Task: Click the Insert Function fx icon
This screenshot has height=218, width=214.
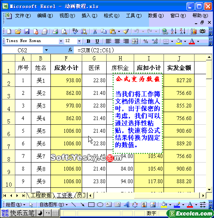Action: coord(70,50)
